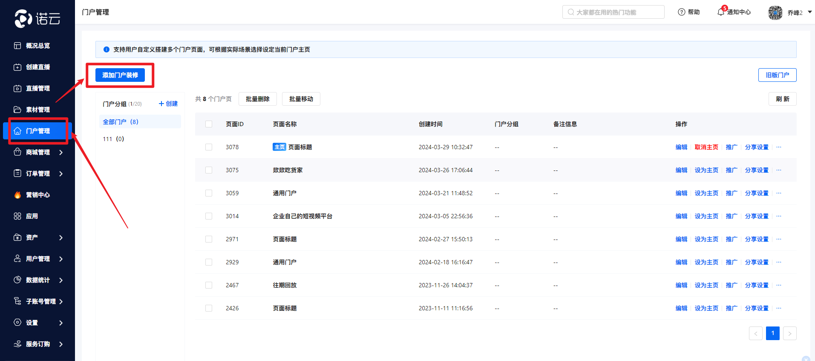
Task: Click the 添加门户装修 button
Action: tap(120, 75)
